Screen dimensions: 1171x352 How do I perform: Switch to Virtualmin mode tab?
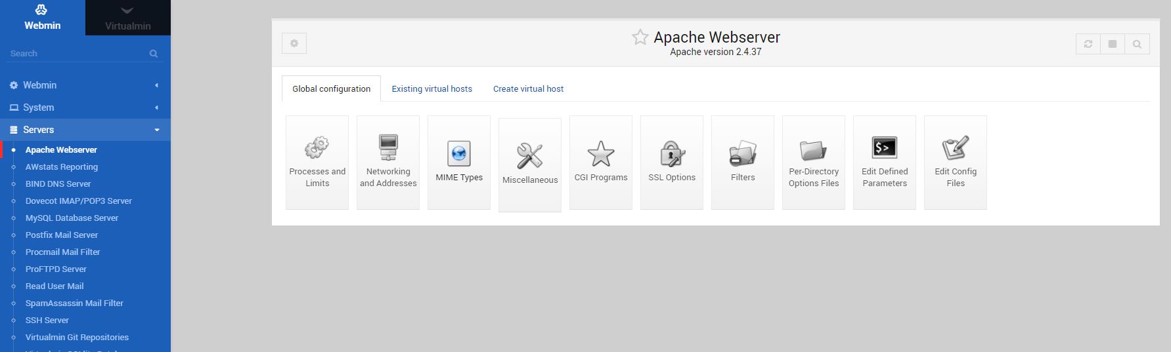click(x=128, y=18)
